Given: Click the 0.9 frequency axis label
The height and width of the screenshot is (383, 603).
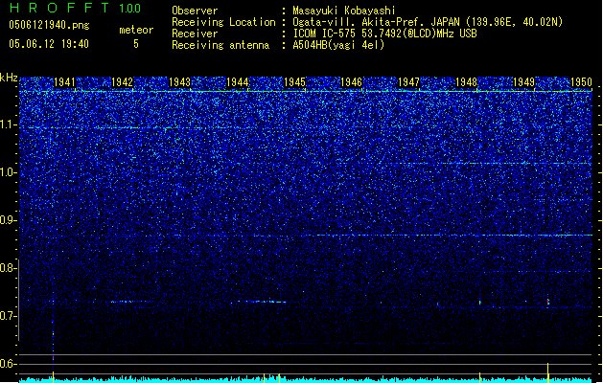Looking at the screenshot, I should [8, 220].
